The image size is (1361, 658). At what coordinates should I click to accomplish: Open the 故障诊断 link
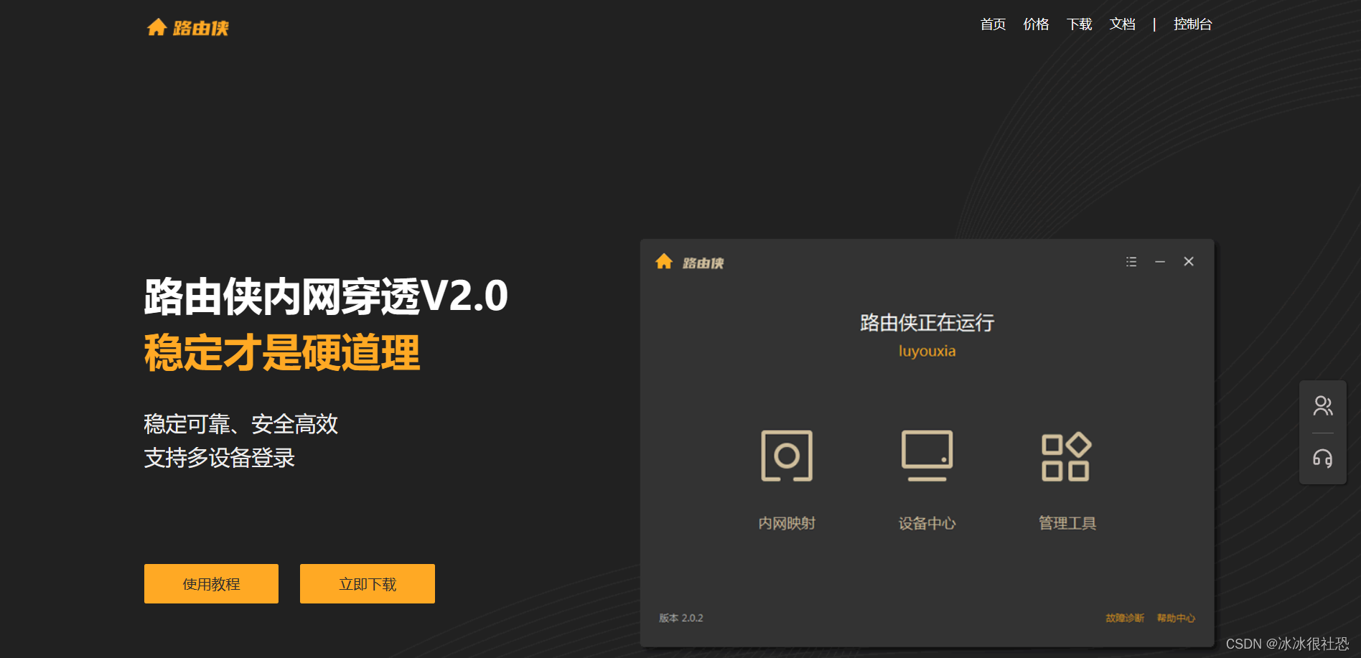point(1125,618)
